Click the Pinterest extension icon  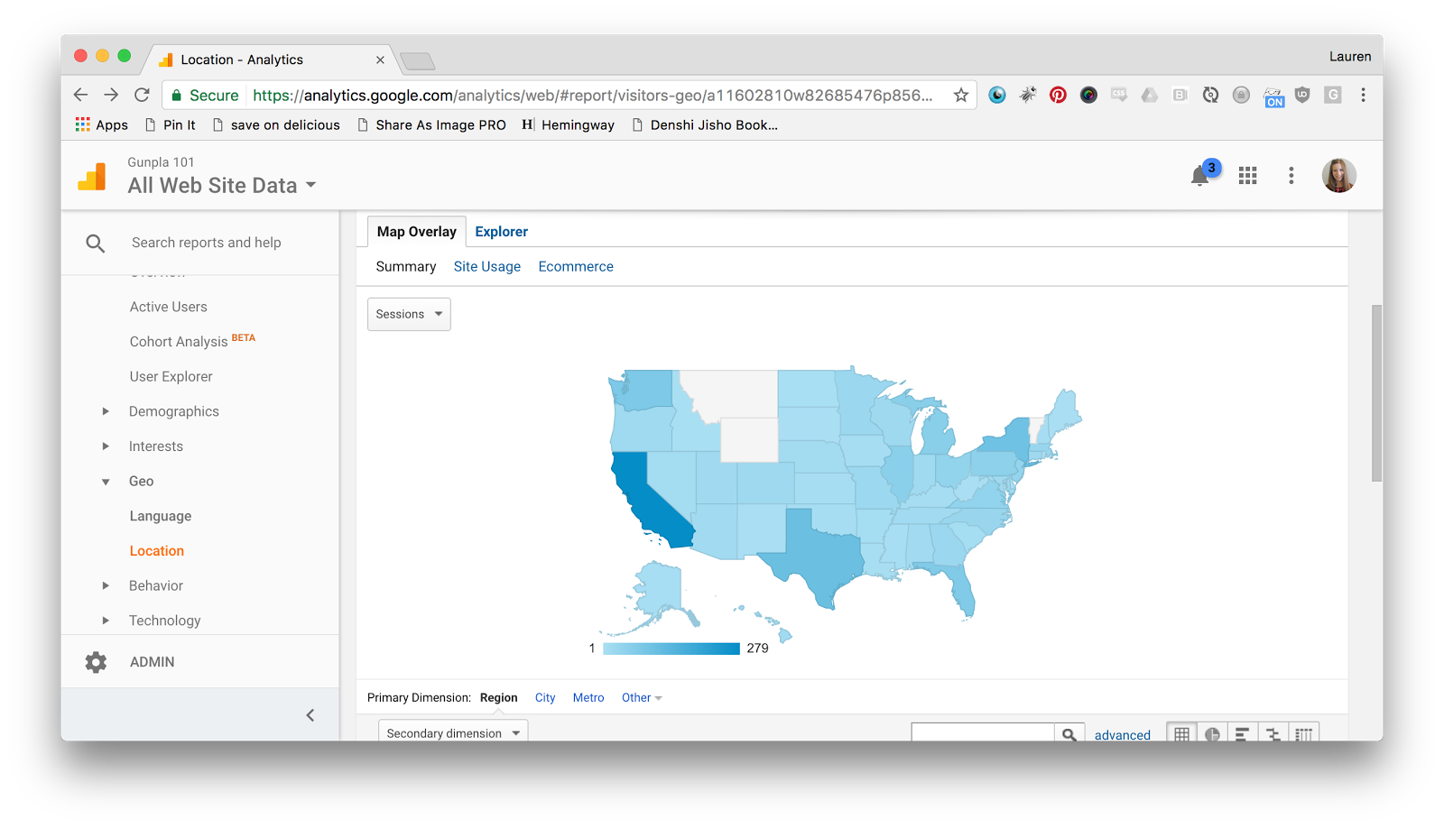tap(1058, 95)
